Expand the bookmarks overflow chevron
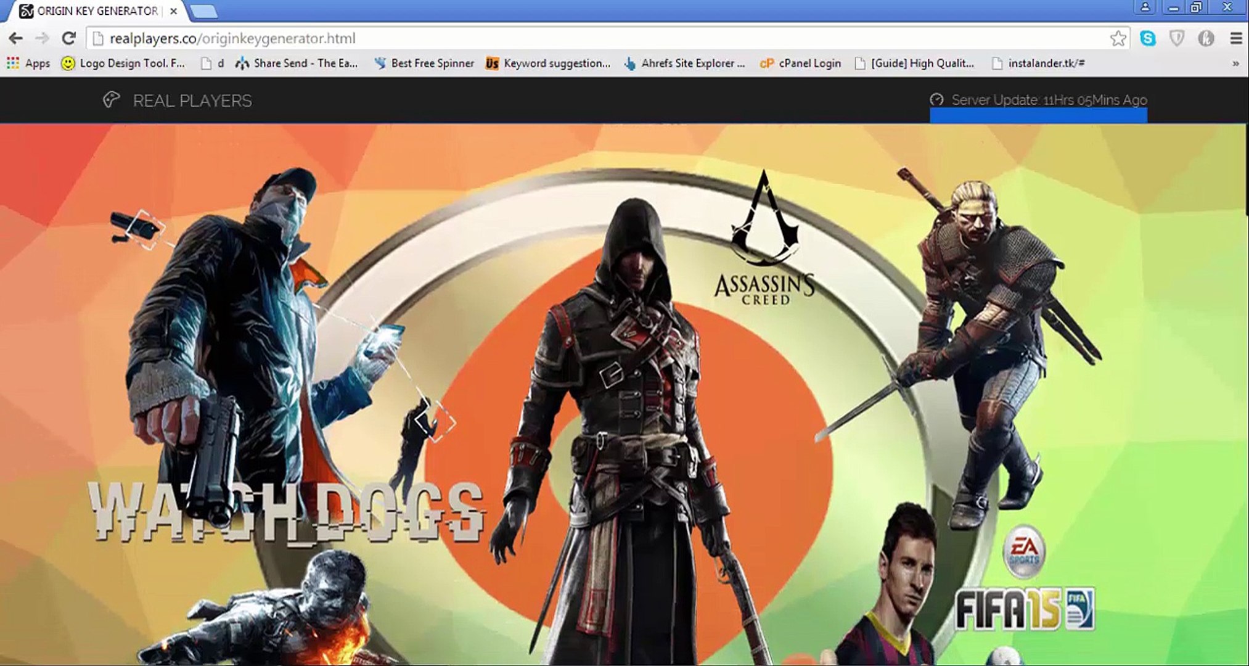 point(1235,64)
